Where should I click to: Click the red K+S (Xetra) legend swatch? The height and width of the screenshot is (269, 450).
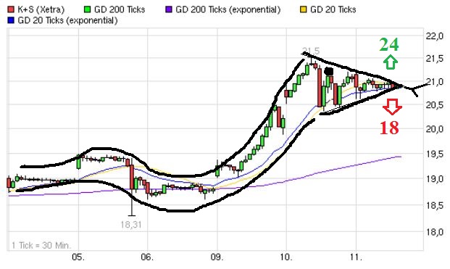click(x=11, y=9)
